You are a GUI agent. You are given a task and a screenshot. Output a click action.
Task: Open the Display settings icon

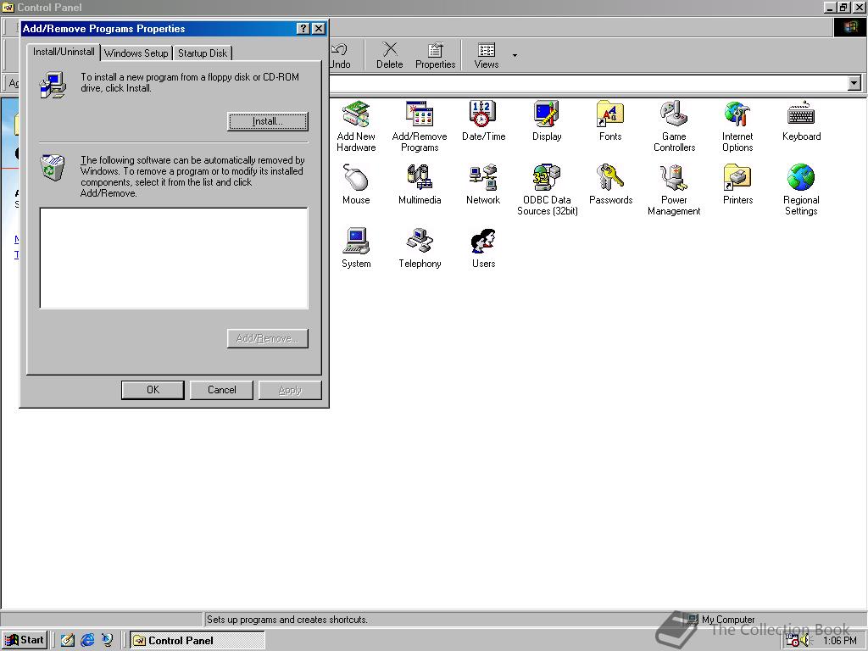(x=547, y=121)
